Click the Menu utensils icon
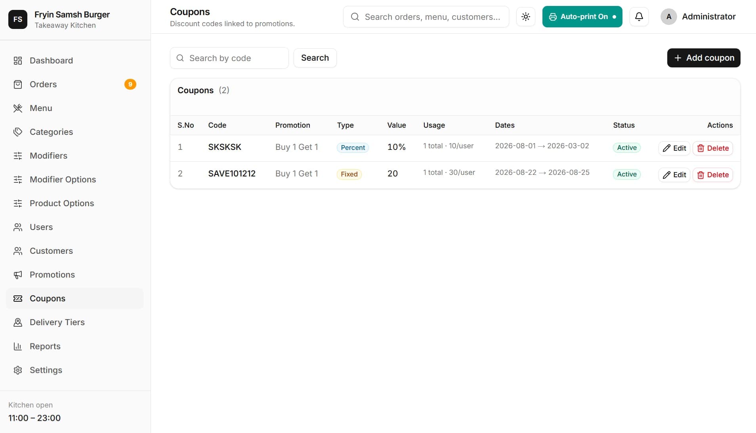Image resolution: width=756 pixels, height=433 pixels. [18, 108]
